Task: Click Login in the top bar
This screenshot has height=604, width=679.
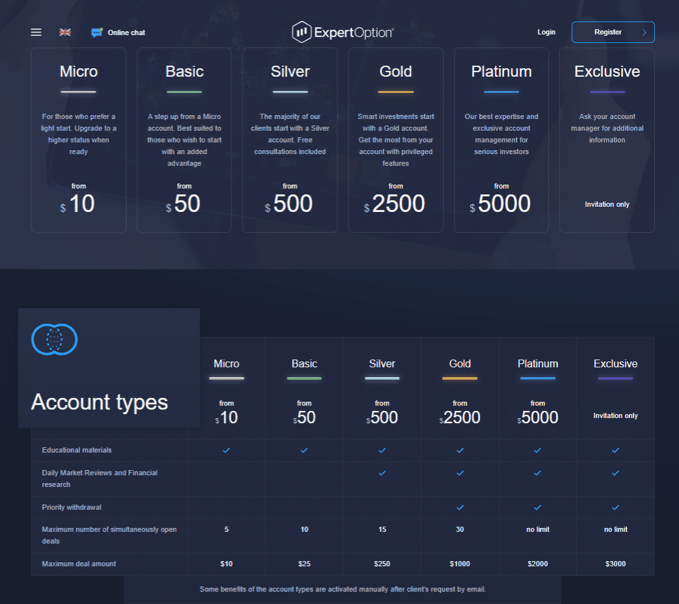Action: pyautogui.click(x=546, y=32)
